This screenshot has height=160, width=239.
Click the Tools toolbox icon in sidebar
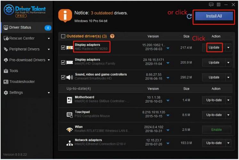[x=6, y=71]
